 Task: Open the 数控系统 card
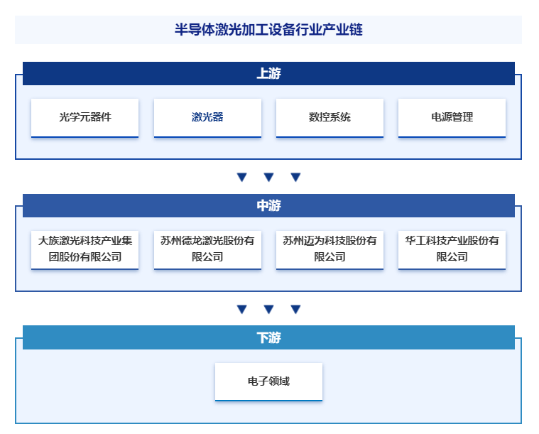[x=330, y=118]
